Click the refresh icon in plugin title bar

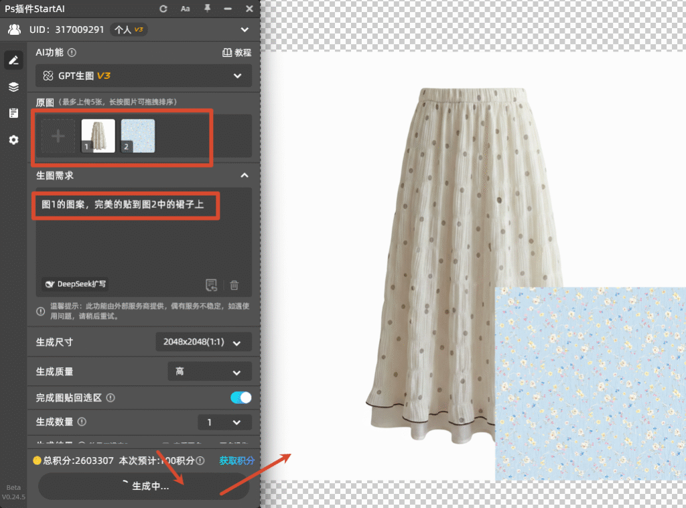[163, 9]
